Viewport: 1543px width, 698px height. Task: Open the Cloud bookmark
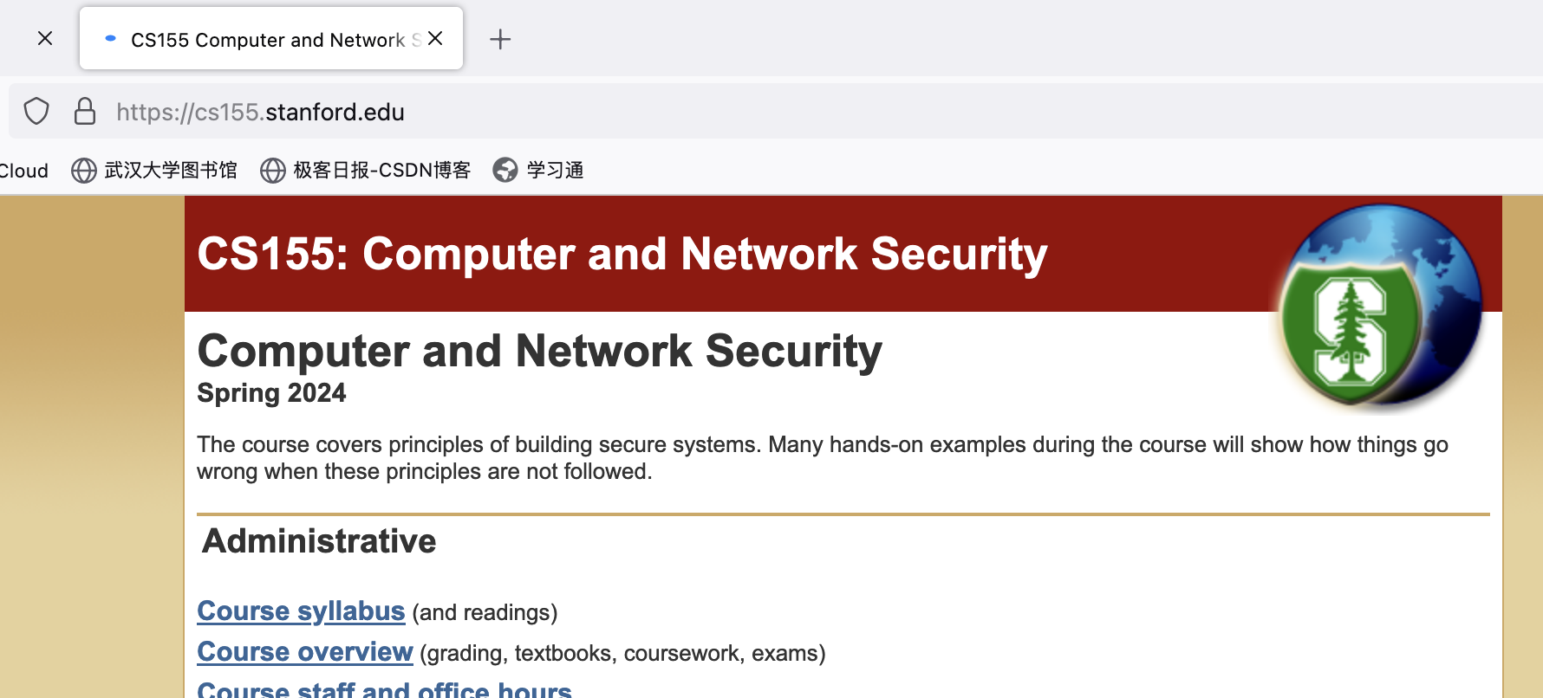(x=24, y=171)
